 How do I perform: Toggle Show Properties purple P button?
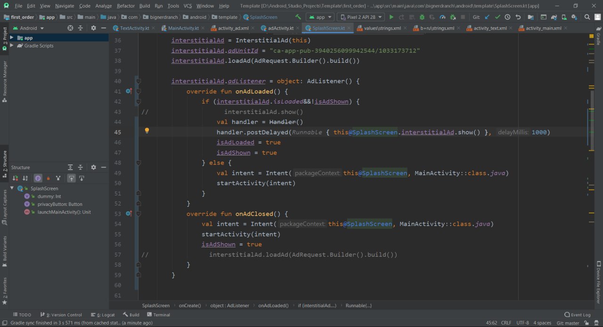tap(38, 178)
